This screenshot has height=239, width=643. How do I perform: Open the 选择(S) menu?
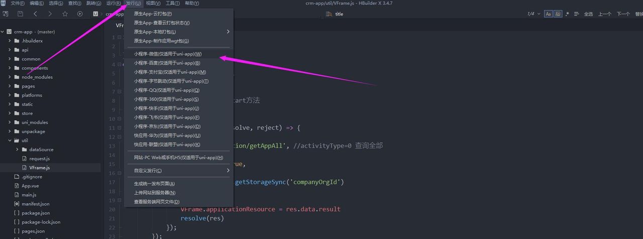coord(56,3)
